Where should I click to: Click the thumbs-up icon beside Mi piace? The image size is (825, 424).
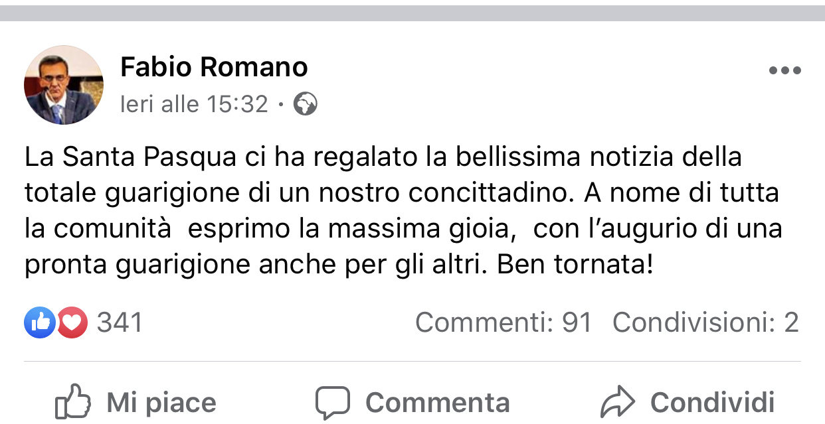tap(72, 402)
